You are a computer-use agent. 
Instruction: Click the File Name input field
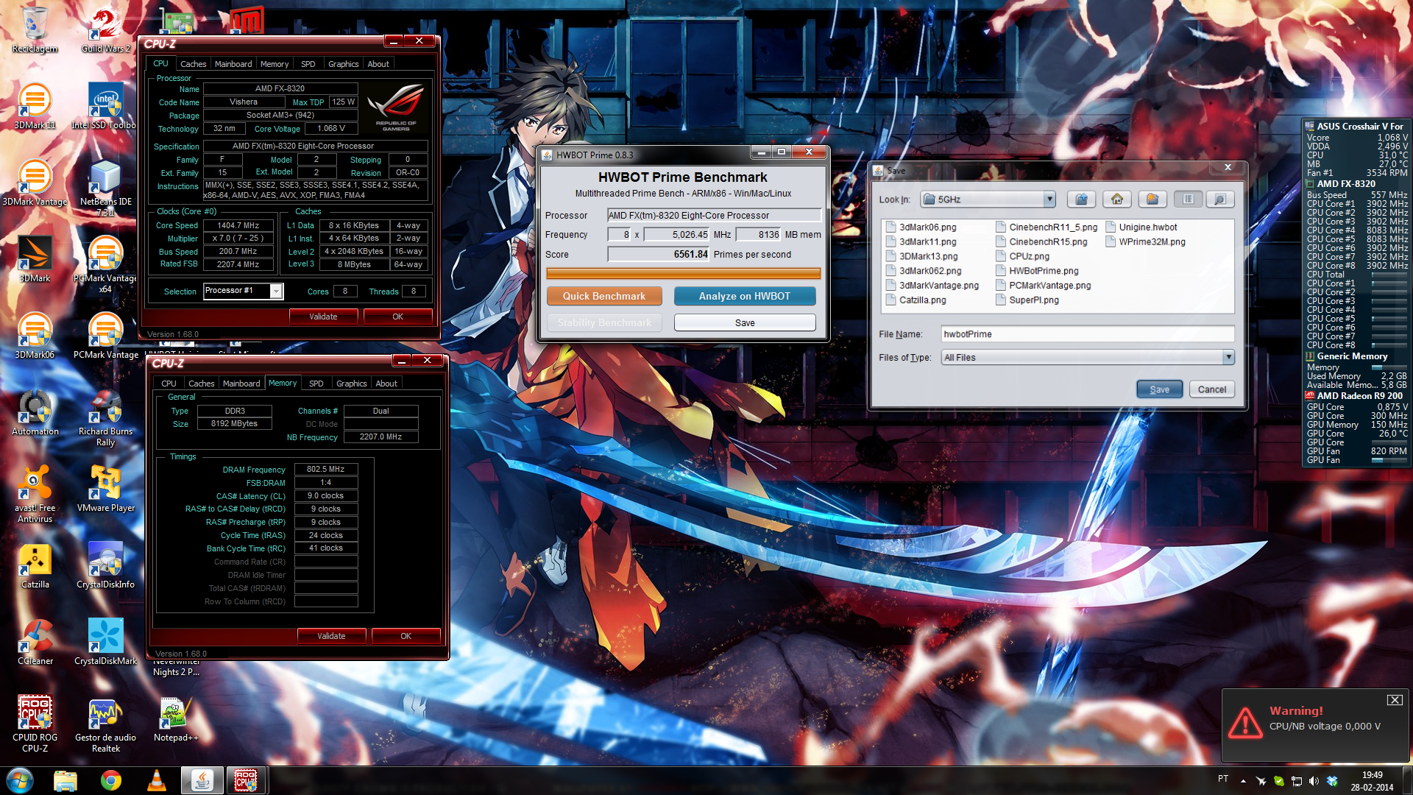(x=1087, y=334)
